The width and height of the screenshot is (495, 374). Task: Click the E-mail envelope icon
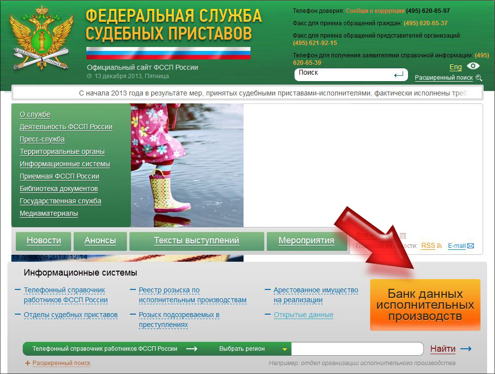point(470,246)
